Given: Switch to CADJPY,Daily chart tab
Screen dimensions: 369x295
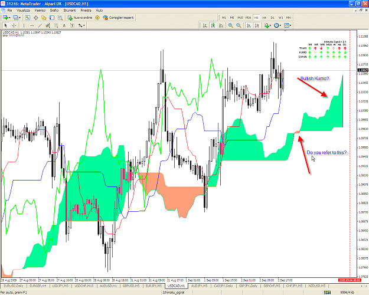Looking at the screenshot, I should [x=223, y=286].
